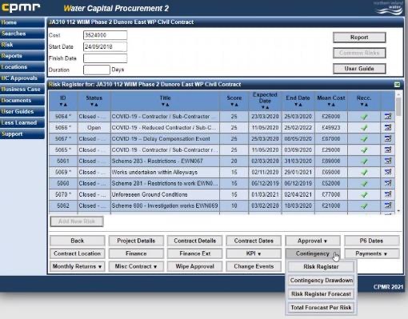Image resolution: width=408 pixels, height=319 pixels.
Task: Sort the Recc. column
Action: pyautogui.click(x=364, y=105)
